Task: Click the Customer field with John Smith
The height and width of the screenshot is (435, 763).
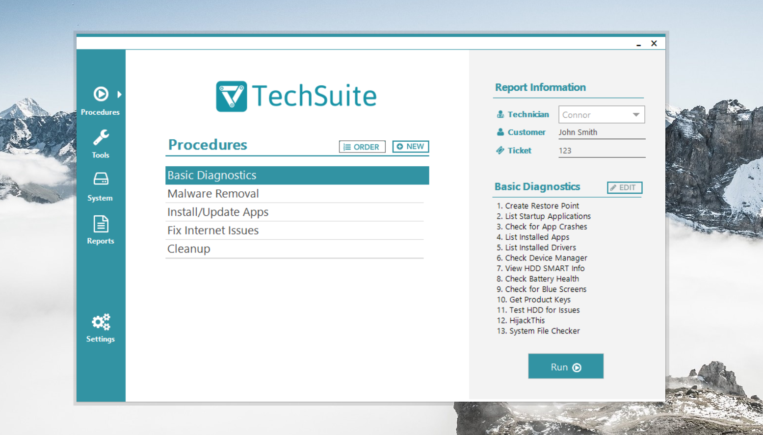Action: [602, 132]
